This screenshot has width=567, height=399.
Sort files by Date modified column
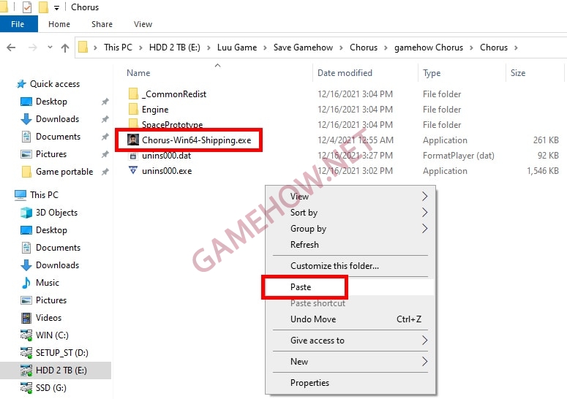pos(345,73)
